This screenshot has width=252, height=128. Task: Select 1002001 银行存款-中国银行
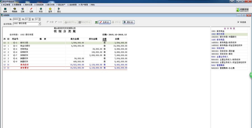point(229,37)
